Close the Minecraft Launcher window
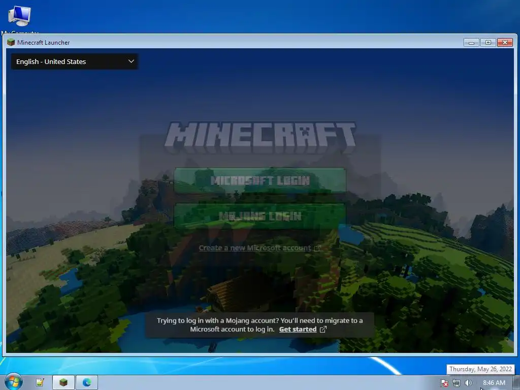The height and width of the screenshot is (390, 520). coord(505,43)
